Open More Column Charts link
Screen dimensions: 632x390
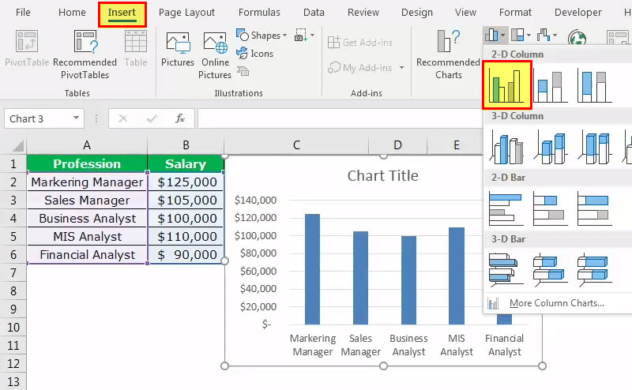pos(556,303)
